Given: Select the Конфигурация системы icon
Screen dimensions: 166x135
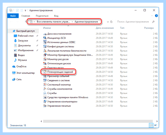Looking at the screenshot, I should [x=45, y=47].
